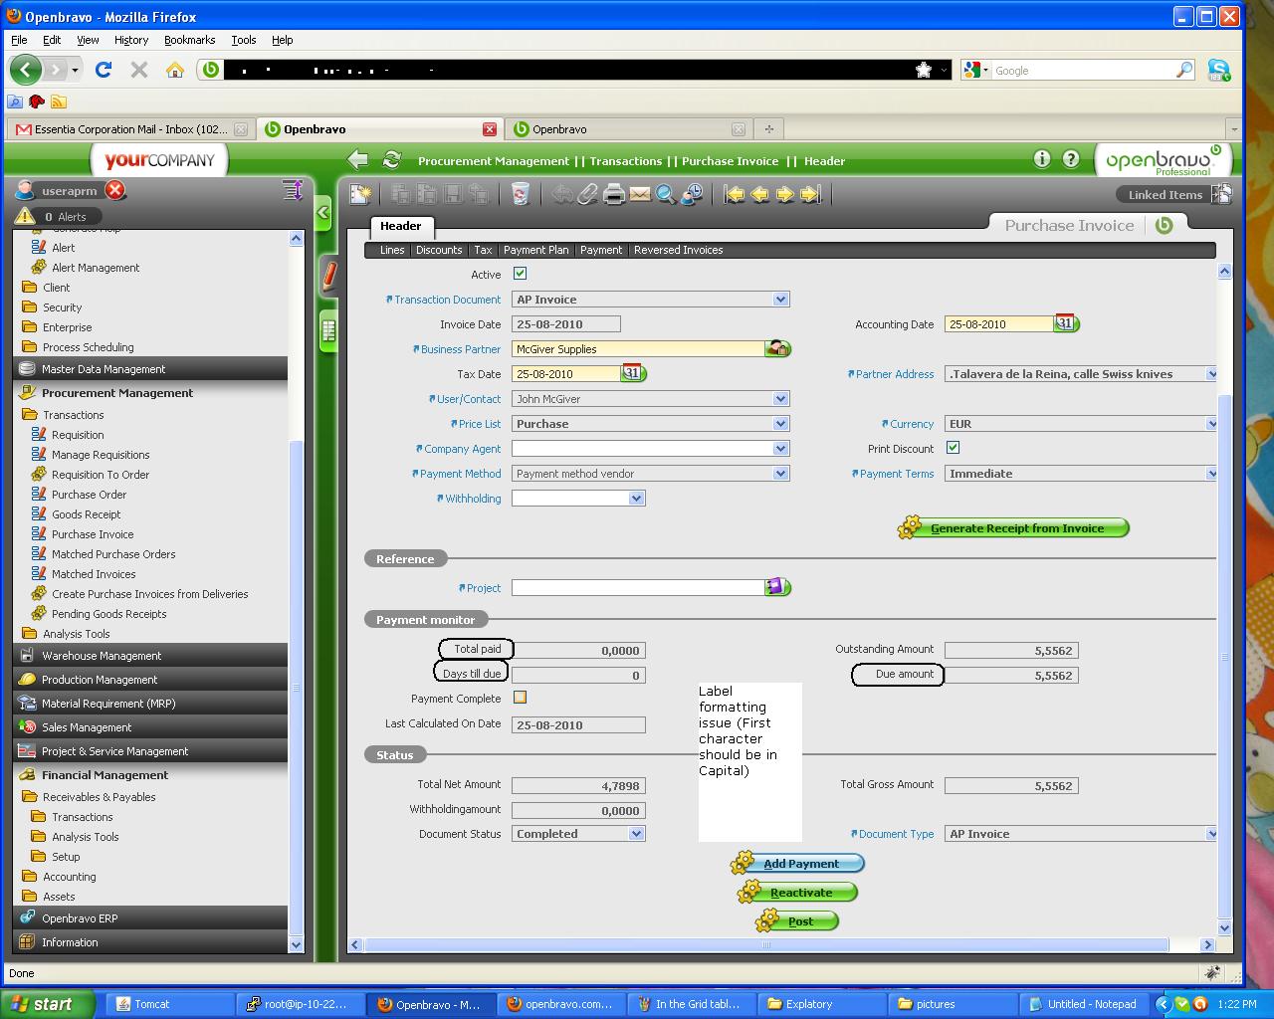This screenshot has width=1274, height=1019.
Task: Create a new record with toolbar icon
Action: click(x=360, y=194)
